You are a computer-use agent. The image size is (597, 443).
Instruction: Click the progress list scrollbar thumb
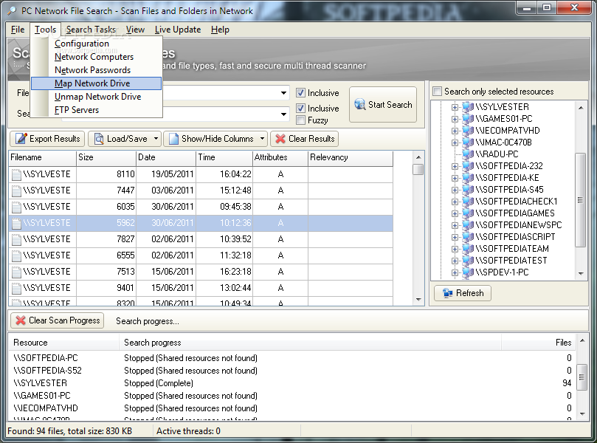pyautogui.click(x=582, y=377)
